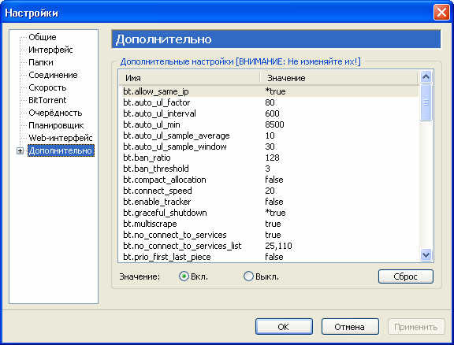Open the BitTorrent settings section
Image resolution: width=454 pixels, height=345 pixels.
pos(47,100)
